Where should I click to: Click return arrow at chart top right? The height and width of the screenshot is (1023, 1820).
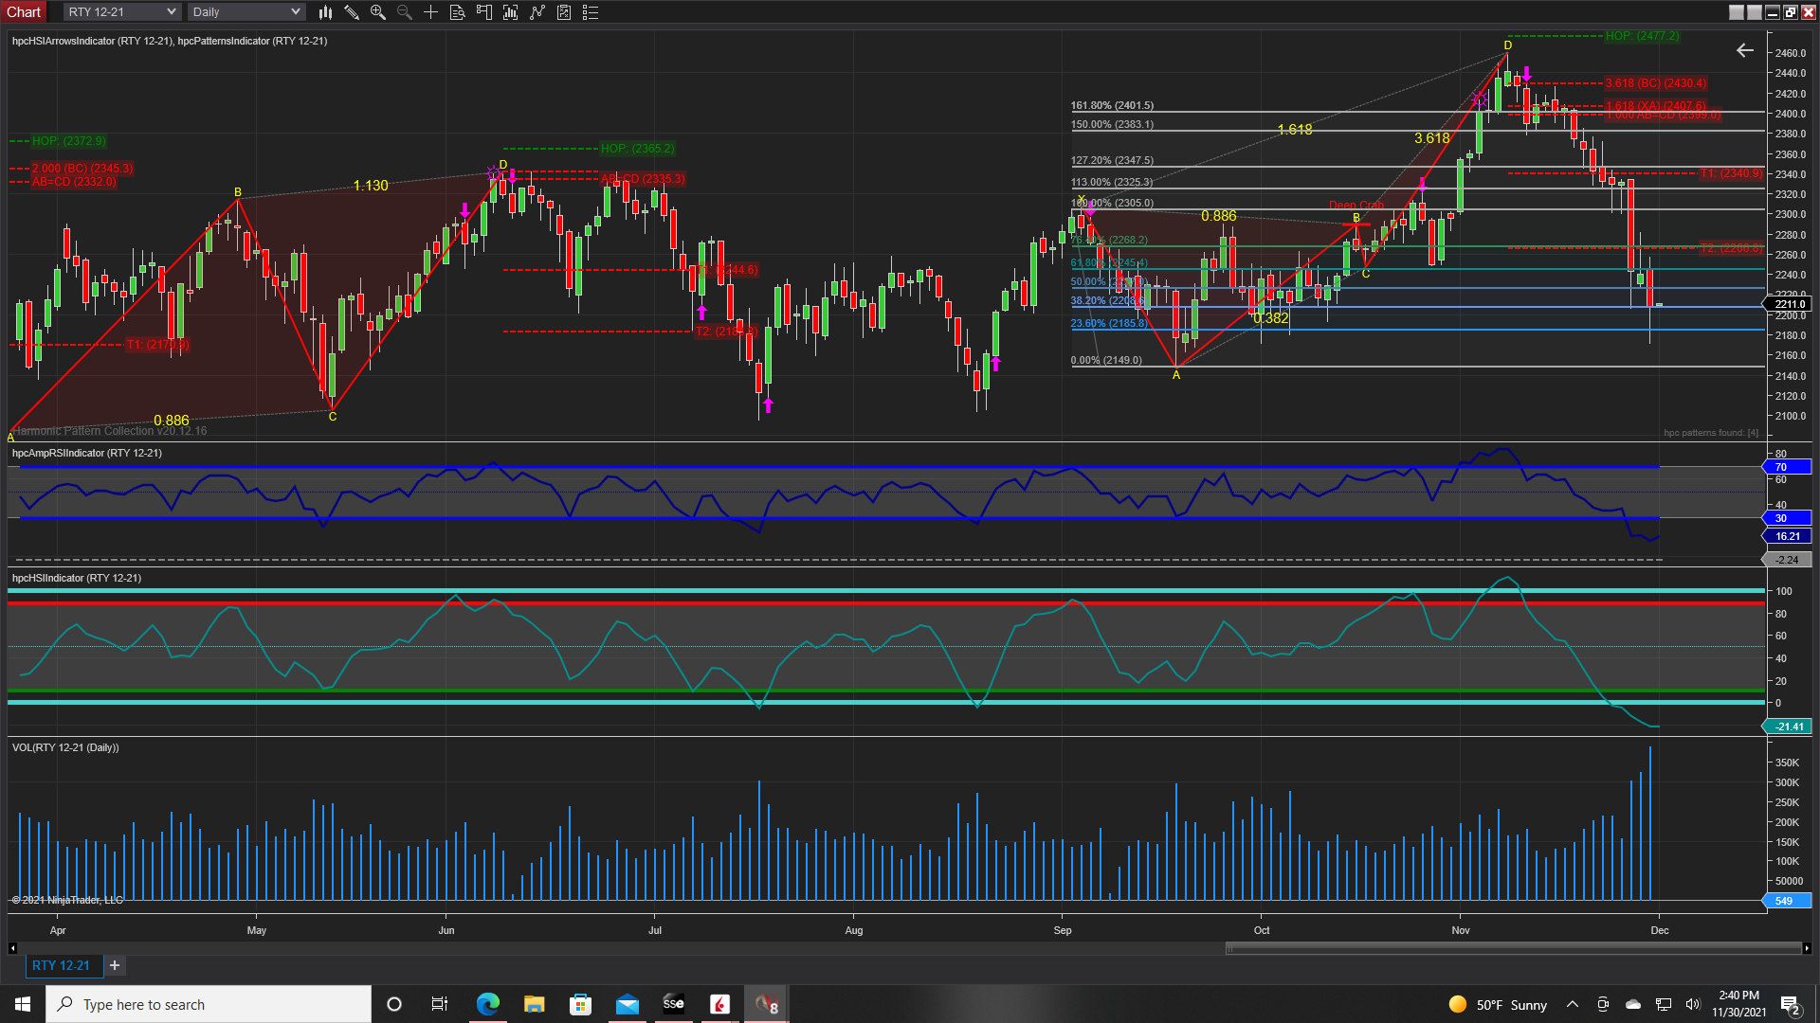click(x=1745, y=50)
